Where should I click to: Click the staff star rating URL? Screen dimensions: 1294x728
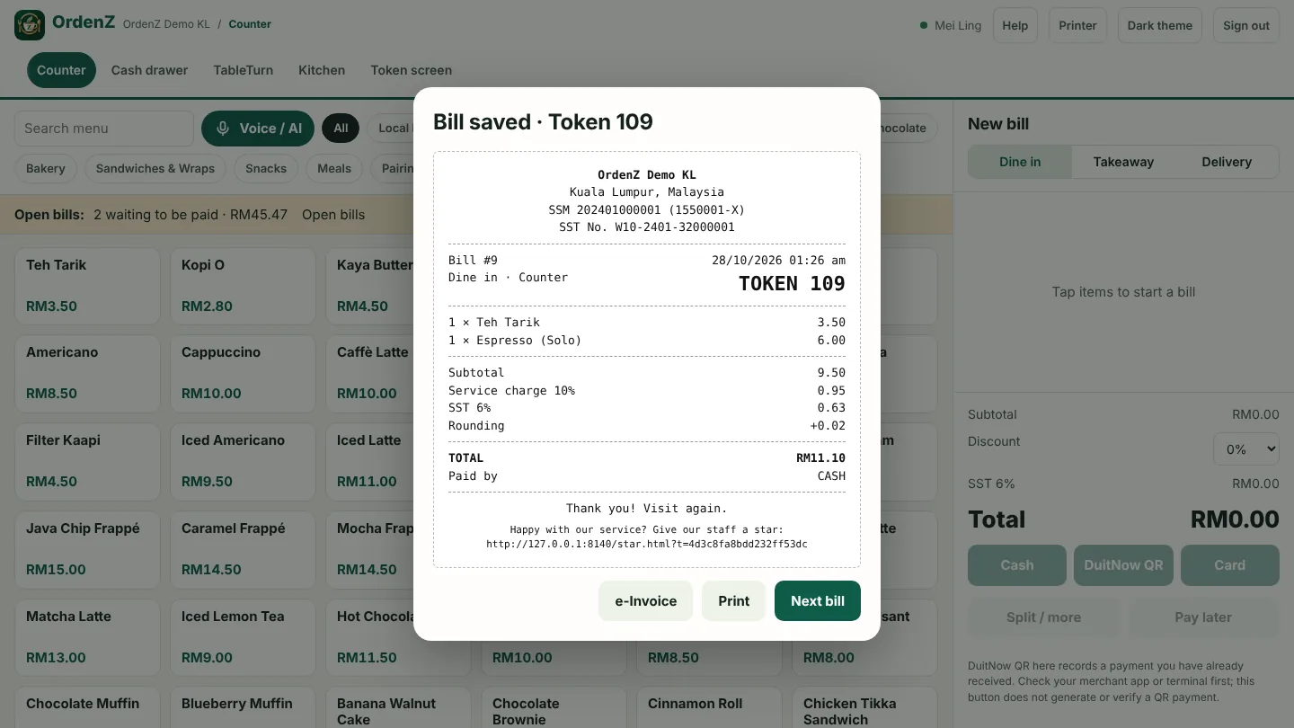click(x=647, y=544)
